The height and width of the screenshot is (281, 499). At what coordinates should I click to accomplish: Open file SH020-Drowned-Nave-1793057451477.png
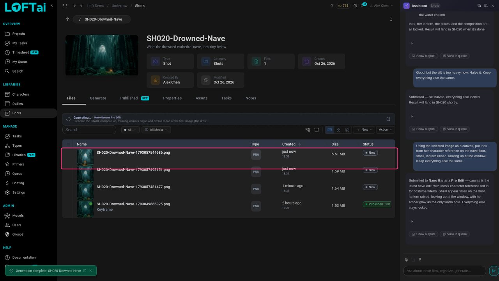(133, 187)
